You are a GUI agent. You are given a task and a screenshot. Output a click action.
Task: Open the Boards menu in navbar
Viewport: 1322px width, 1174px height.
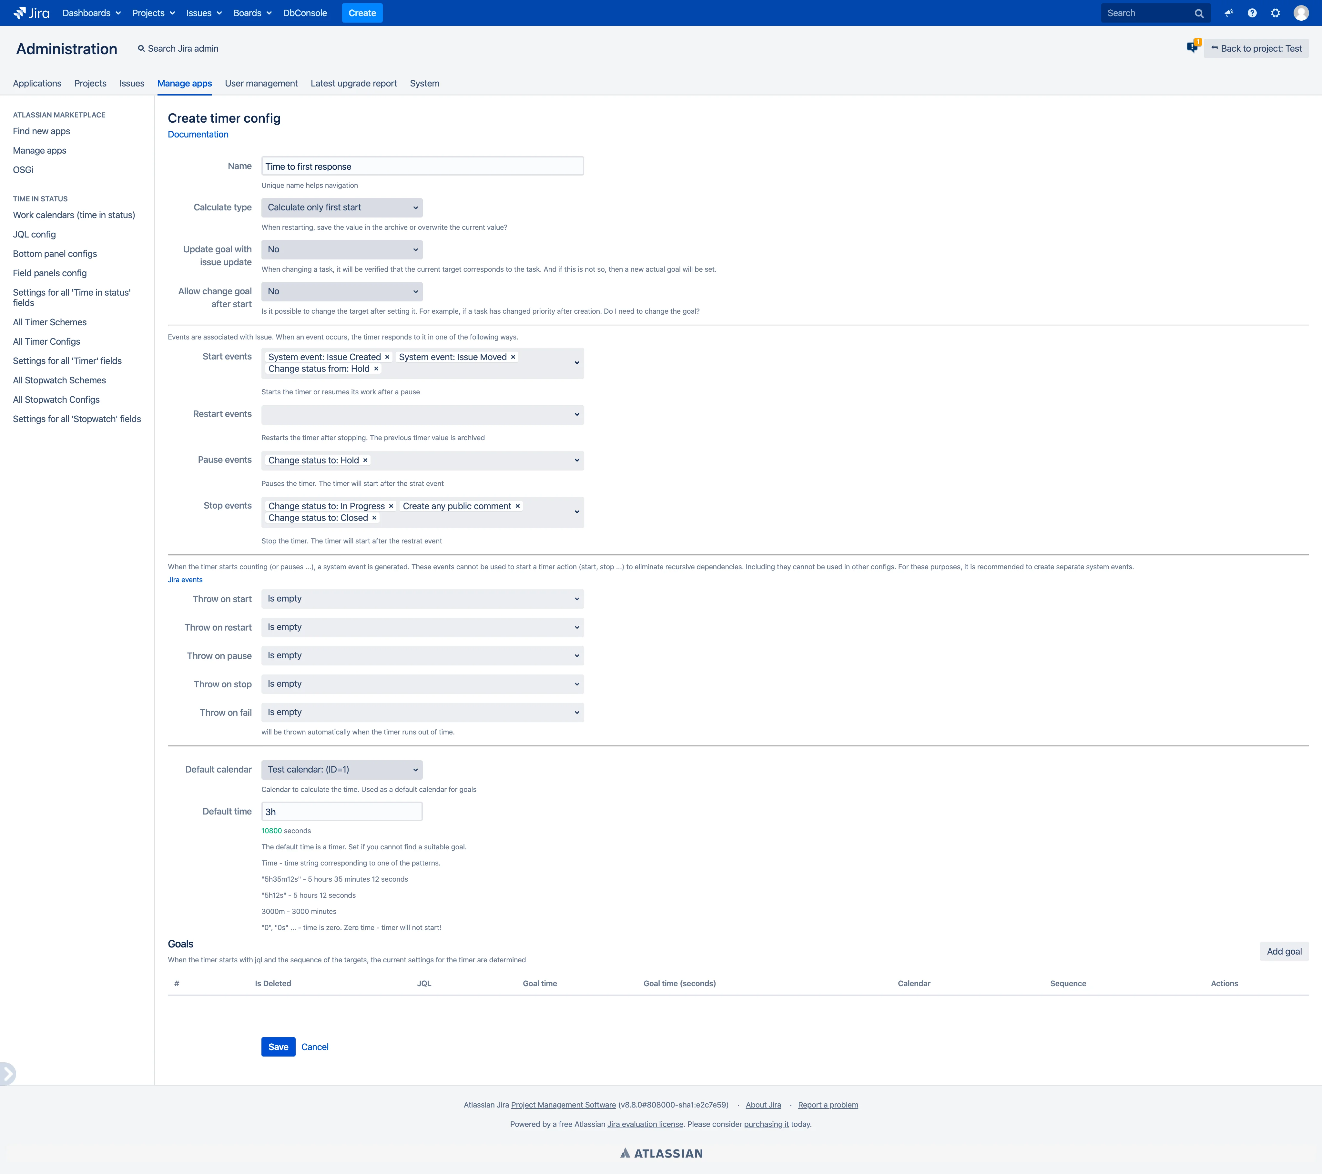point(252,13)
